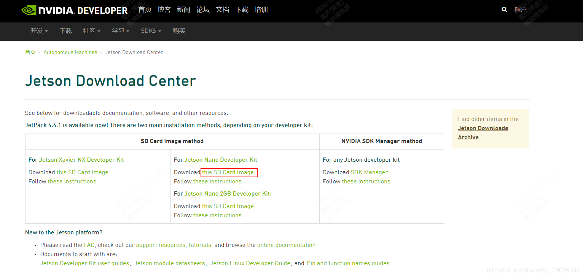Click Jetson Download Center breadcrumb text
This screenshot has height=277, width=583.
[x=134, y=52]
